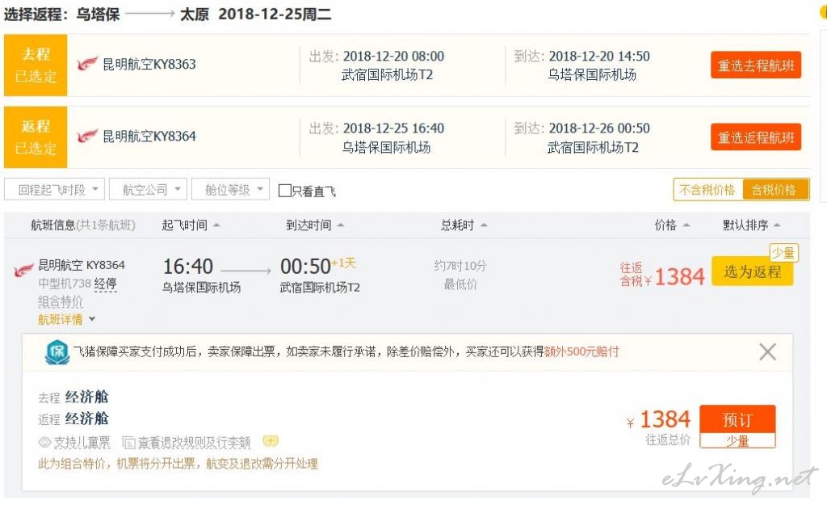Click 重选去程航班 button
This screenshot has width=827, height=505.
pos(756,65)
